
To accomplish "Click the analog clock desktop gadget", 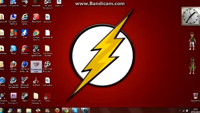I will (191, 16).
